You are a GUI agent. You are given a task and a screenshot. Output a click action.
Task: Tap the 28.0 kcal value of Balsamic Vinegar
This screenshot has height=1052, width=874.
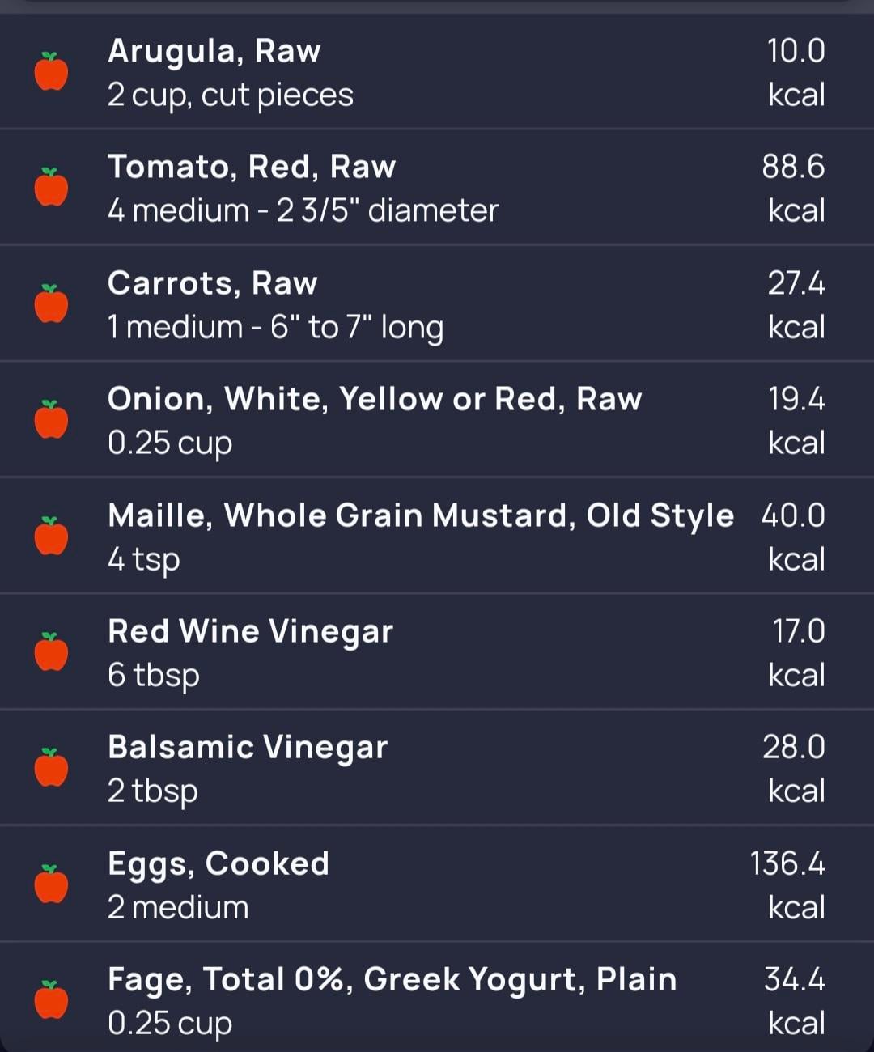(794, 768)
